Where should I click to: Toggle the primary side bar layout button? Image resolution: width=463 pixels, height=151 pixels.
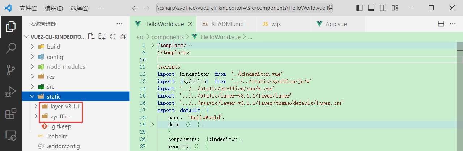tap(360, 8)
